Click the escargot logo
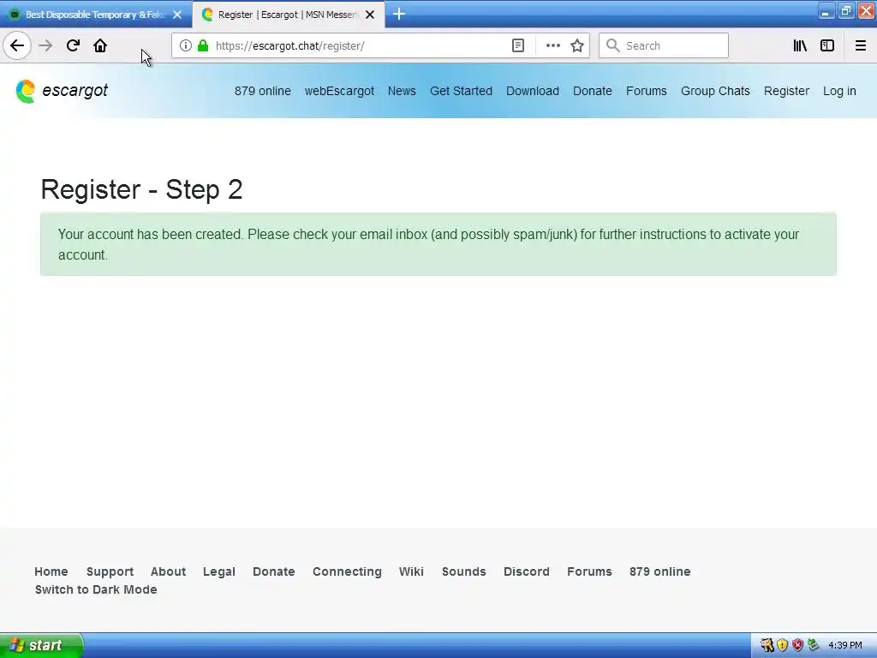The image size is (877, 658). tap(62, 91)
